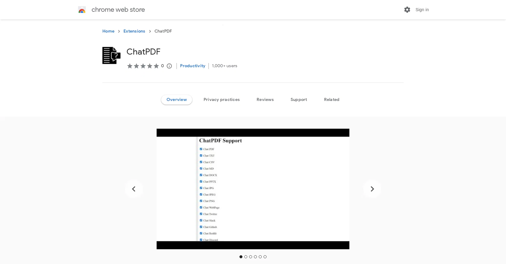Open the settings gear menu

[407, 10]
